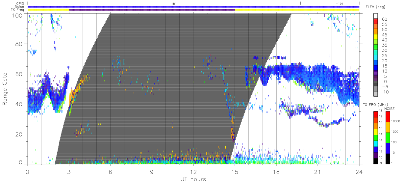Click the green segment of the NOISE color bar

point(388,137)
